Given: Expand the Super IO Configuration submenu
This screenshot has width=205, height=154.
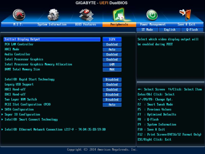Looking at the screenshot, I should (22, 114).
